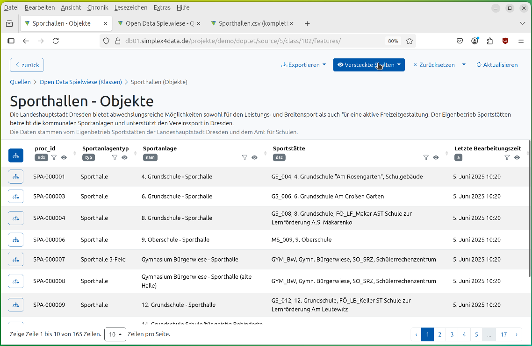532x346 pixels.
Task: Sort by proc_id column arrows
Action: 75,153
